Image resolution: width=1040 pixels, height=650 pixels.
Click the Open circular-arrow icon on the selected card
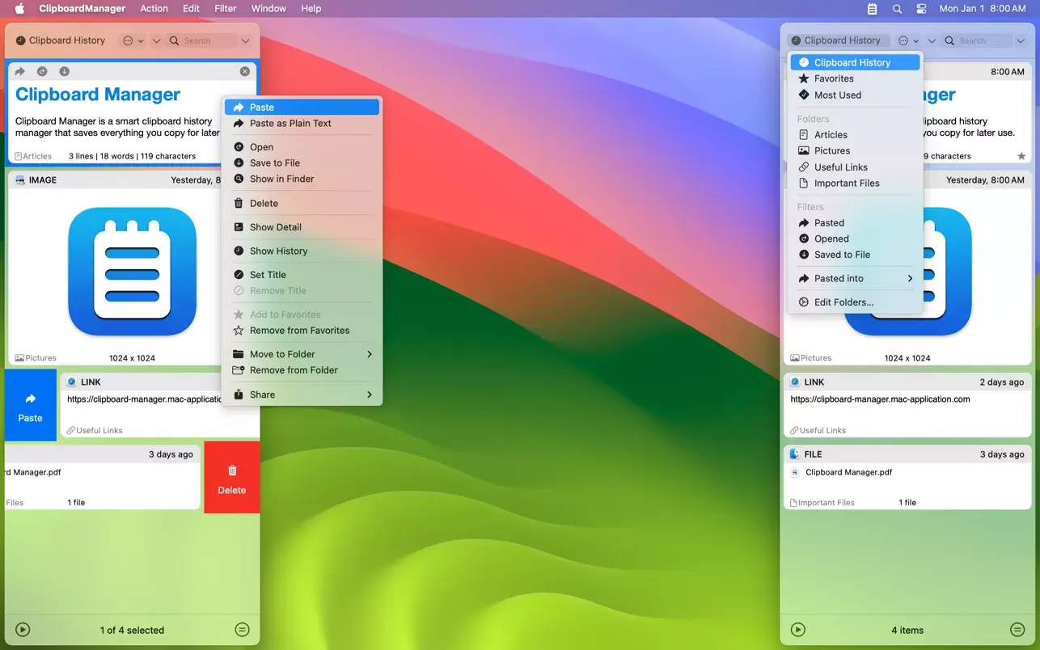[42, 71]
